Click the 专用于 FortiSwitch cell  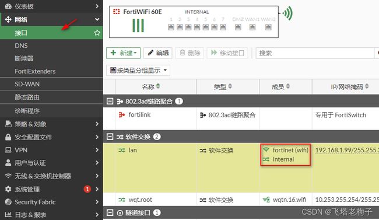tap(341, 115)
